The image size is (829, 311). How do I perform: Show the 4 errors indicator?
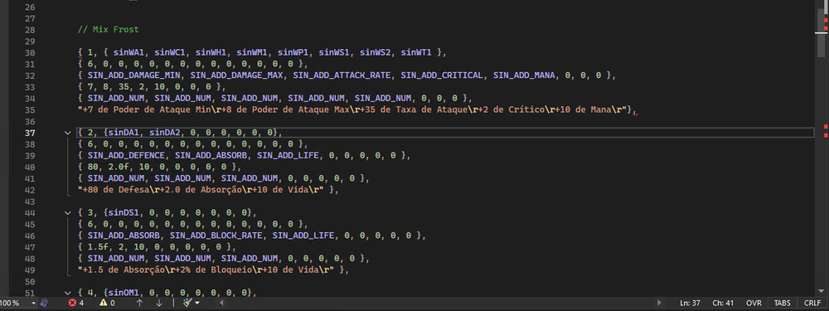(76, 303)
